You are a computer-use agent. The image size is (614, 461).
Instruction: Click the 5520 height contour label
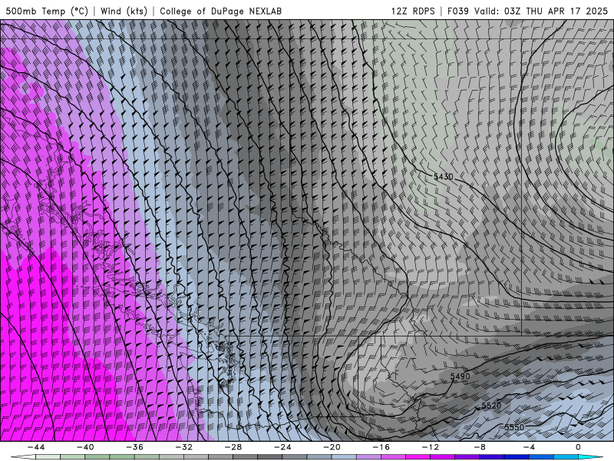tap(491, 406)
